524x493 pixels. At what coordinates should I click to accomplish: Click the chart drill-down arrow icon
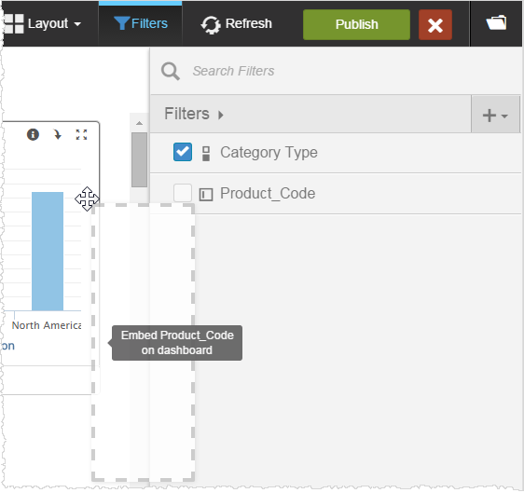point(58,134)
